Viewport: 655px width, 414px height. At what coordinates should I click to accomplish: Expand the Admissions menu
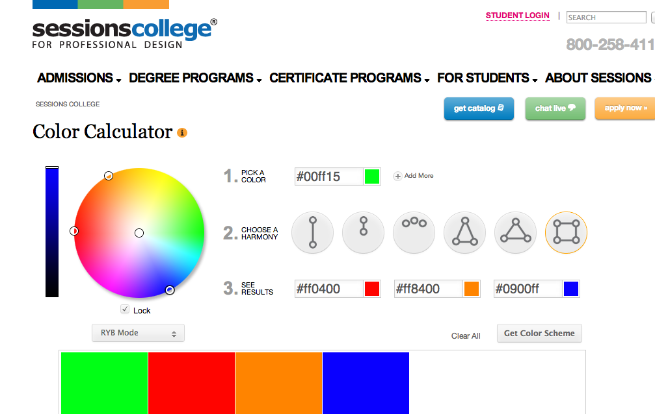(79, 78)
